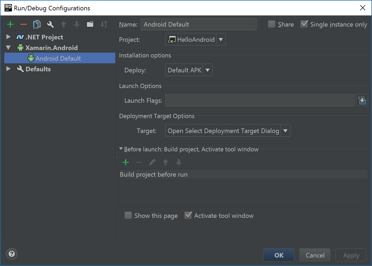372x266 pixels.
Task: Expand the Defaults tree node
Action: point(8,69)
